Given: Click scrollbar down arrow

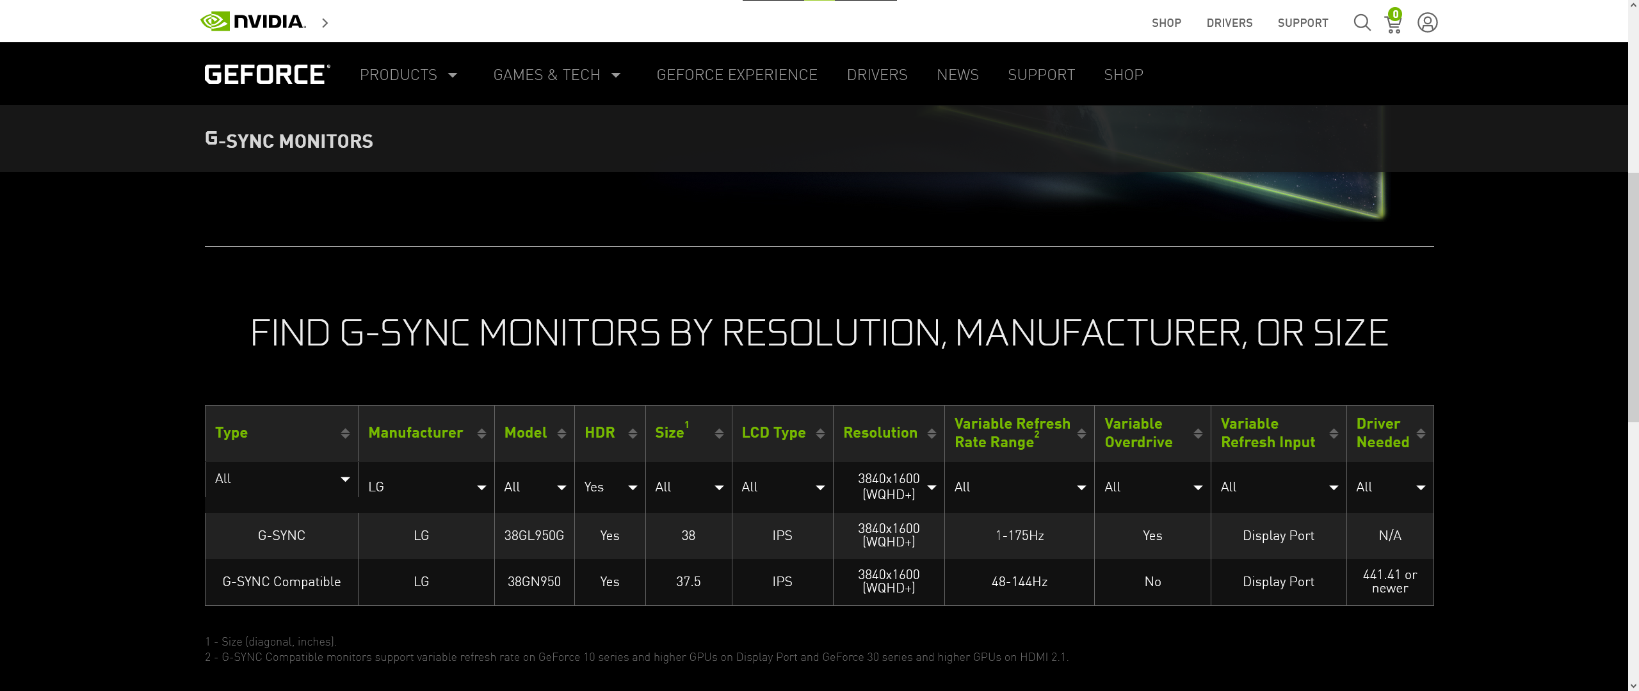Looking at the screenshot, I should (1633, 685).
